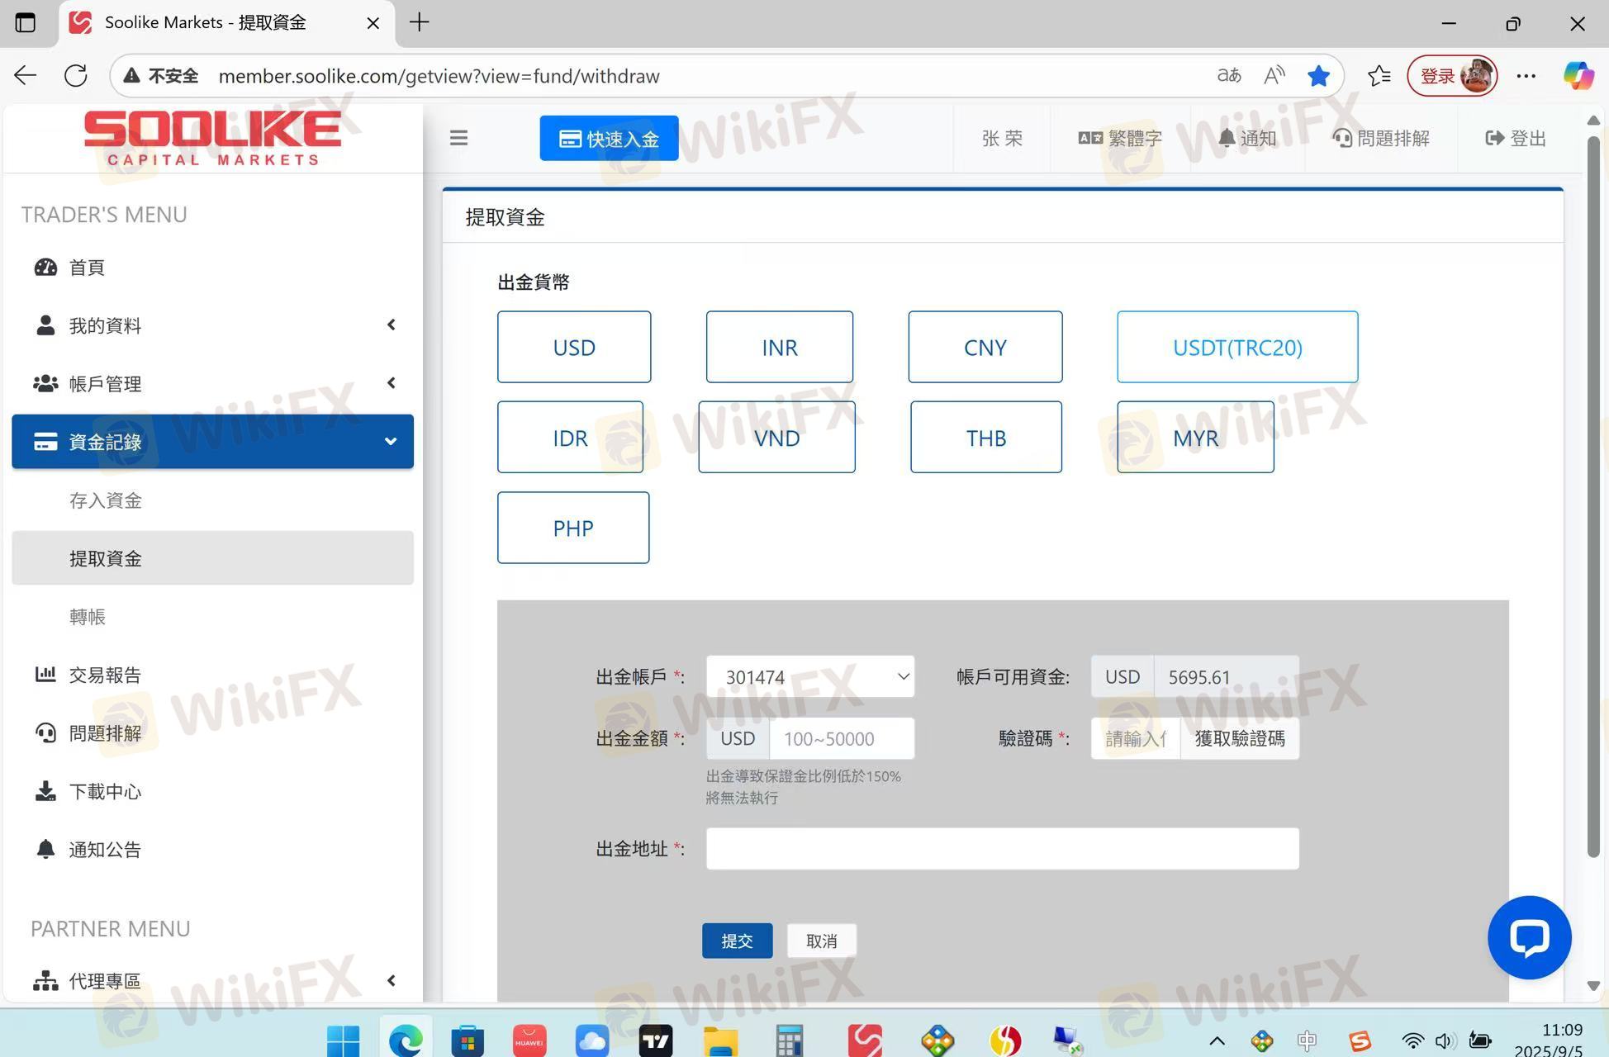Click the 登出 logout icon
Screen dimensions: 1609x1057
click(1494, 138)
